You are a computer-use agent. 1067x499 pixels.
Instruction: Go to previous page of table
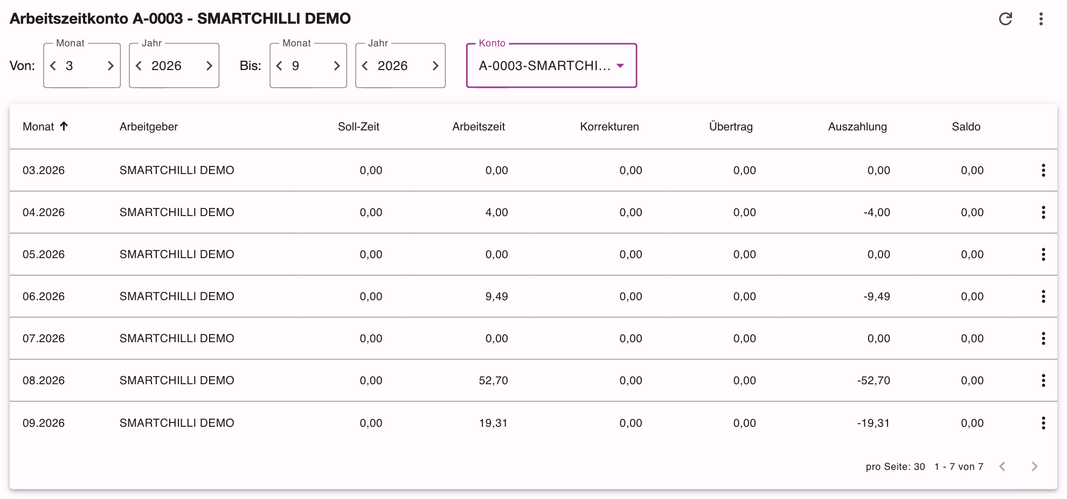pos(1002,467)
